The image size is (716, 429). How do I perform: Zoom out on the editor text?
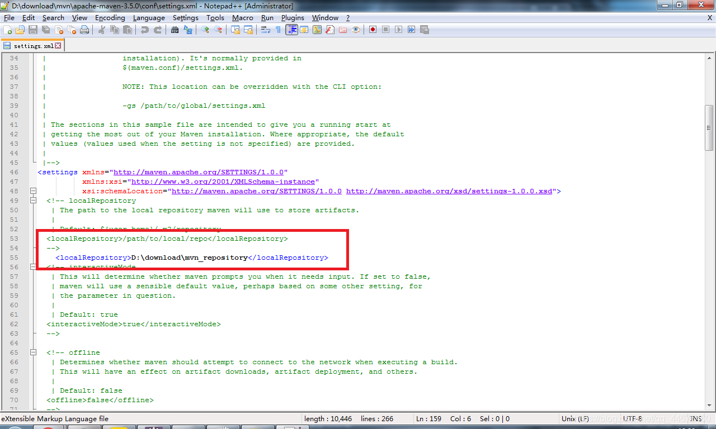pos(218,30)
